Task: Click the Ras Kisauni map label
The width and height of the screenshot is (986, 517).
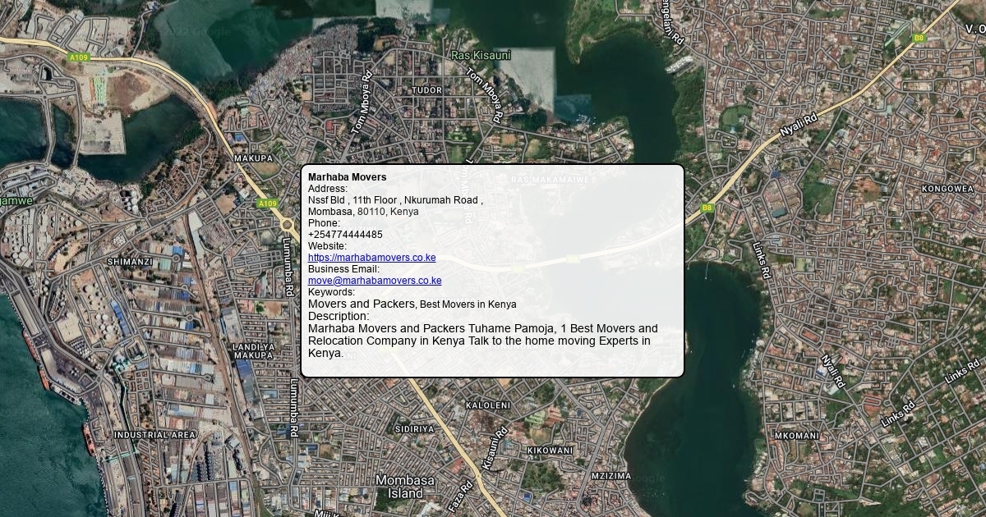Action: [481, 56]
